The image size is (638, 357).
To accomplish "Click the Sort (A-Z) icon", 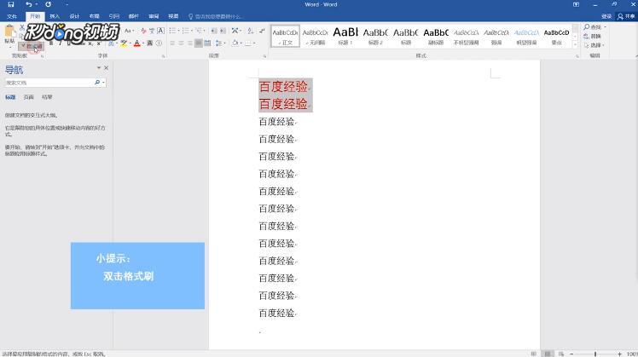I will [250, 31].
